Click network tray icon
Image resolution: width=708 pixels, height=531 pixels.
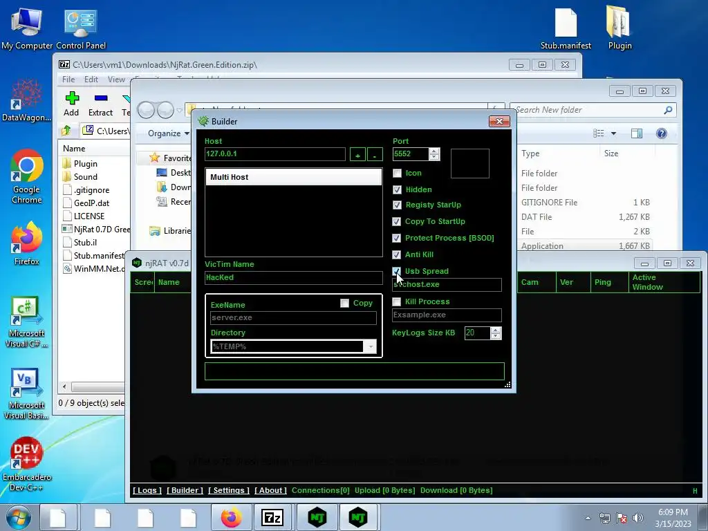click(604, 518)
